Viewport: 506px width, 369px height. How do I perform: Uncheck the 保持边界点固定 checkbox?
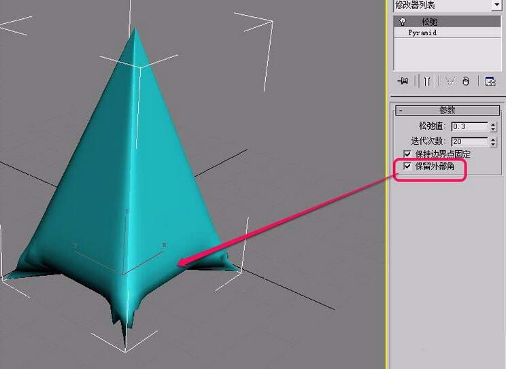point(407,154)
